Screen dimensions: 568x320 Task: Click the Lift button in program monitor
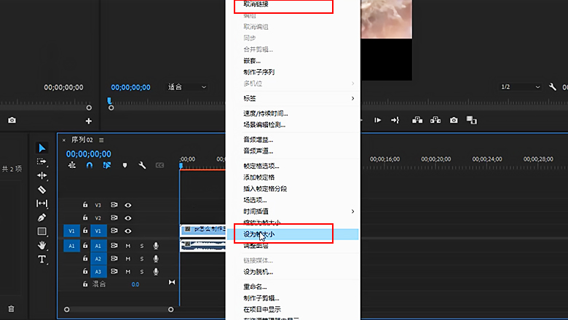pyautogui.click(x=417, y=120)
